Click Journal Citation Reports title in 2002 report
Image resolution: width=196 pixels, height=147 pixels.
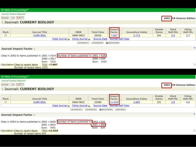coord(14,14)
